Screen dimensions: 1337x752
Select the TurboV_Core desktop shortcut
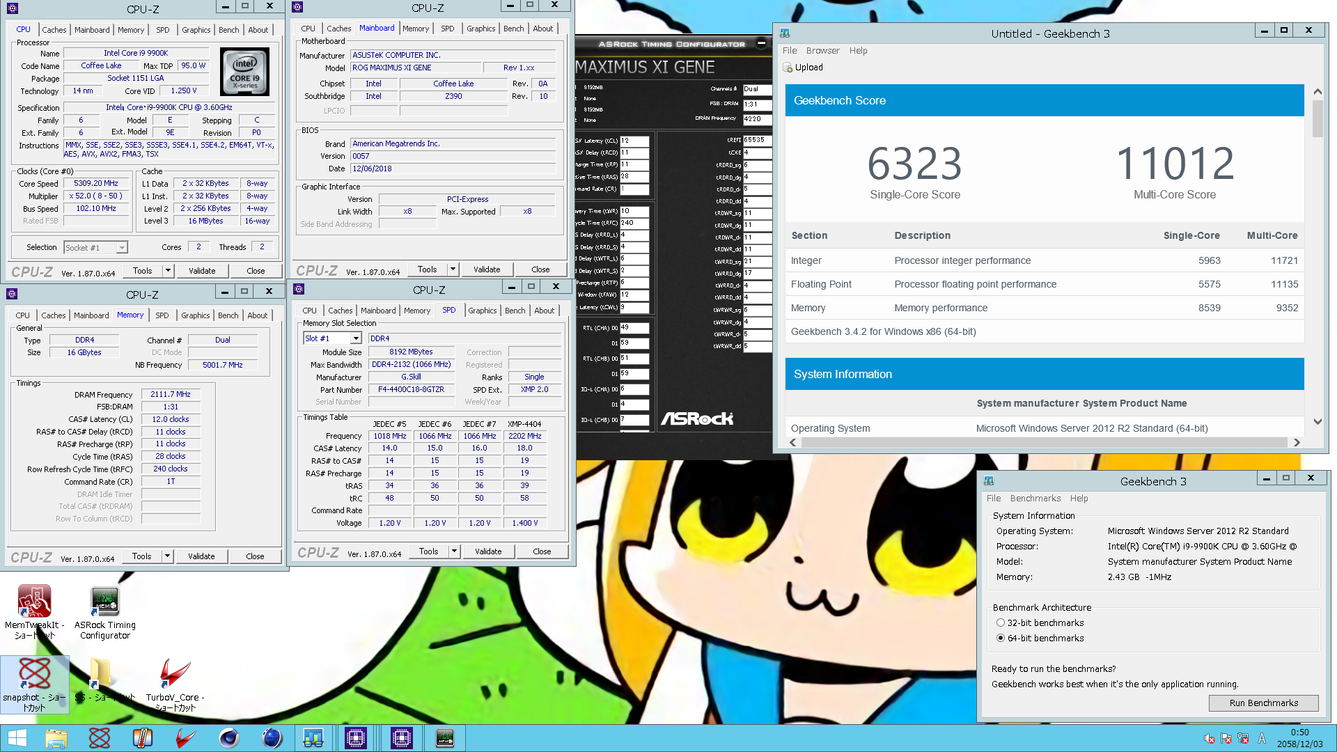click(x=175, y=684)
